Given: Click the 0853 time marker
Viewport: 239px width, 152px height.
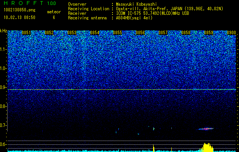Looking at the screenshot, I should 72,33.
